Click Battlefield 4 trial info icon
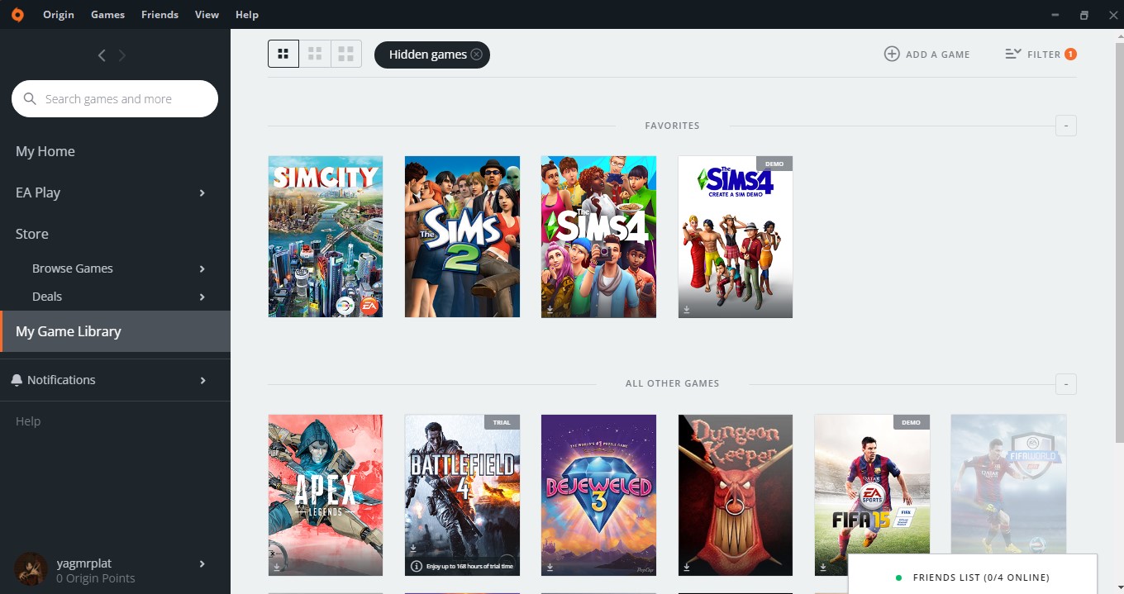Screen dimensions: 1124x594 point(417,567)
